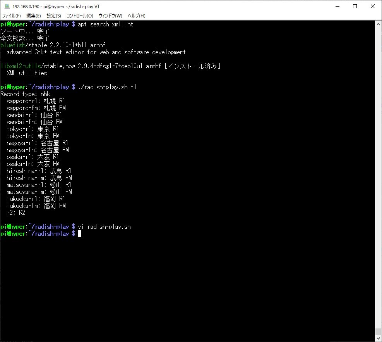Click the 'hiroshima-r1: 広島 R1' line
The height and width of the screenshot is (342, 382).
click(39, 171)
